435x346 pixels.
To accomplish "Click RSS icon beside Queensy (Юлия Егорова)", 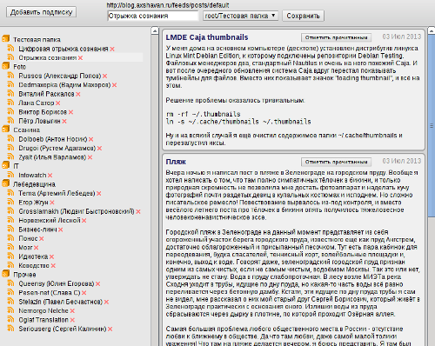I will click(11, 283).
